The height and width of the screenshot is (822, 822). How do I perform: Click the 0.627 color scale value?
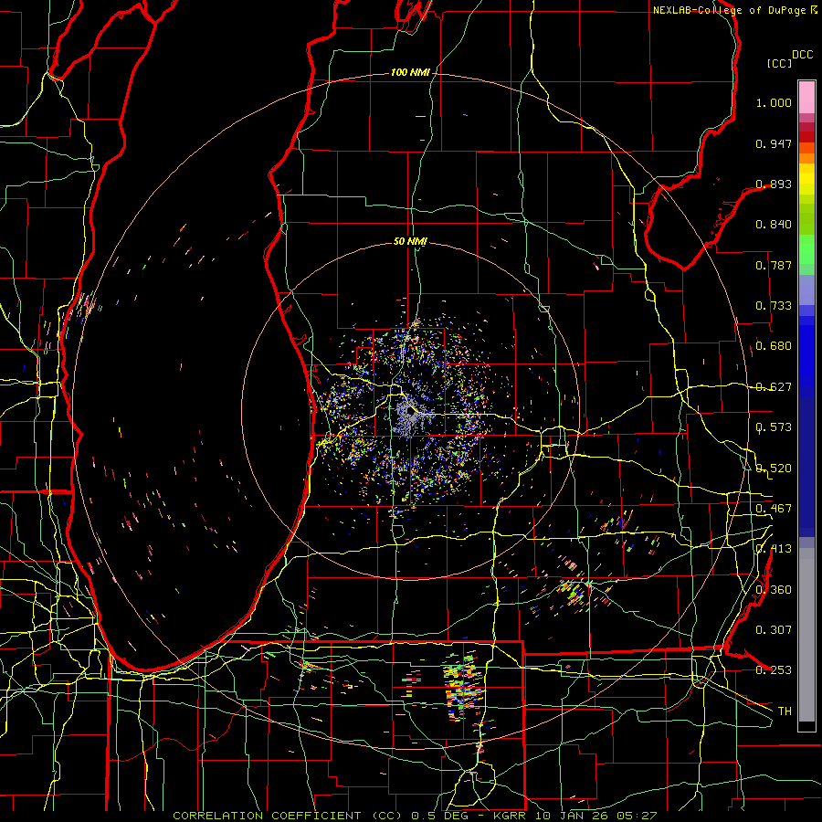[x=774, y=387]
